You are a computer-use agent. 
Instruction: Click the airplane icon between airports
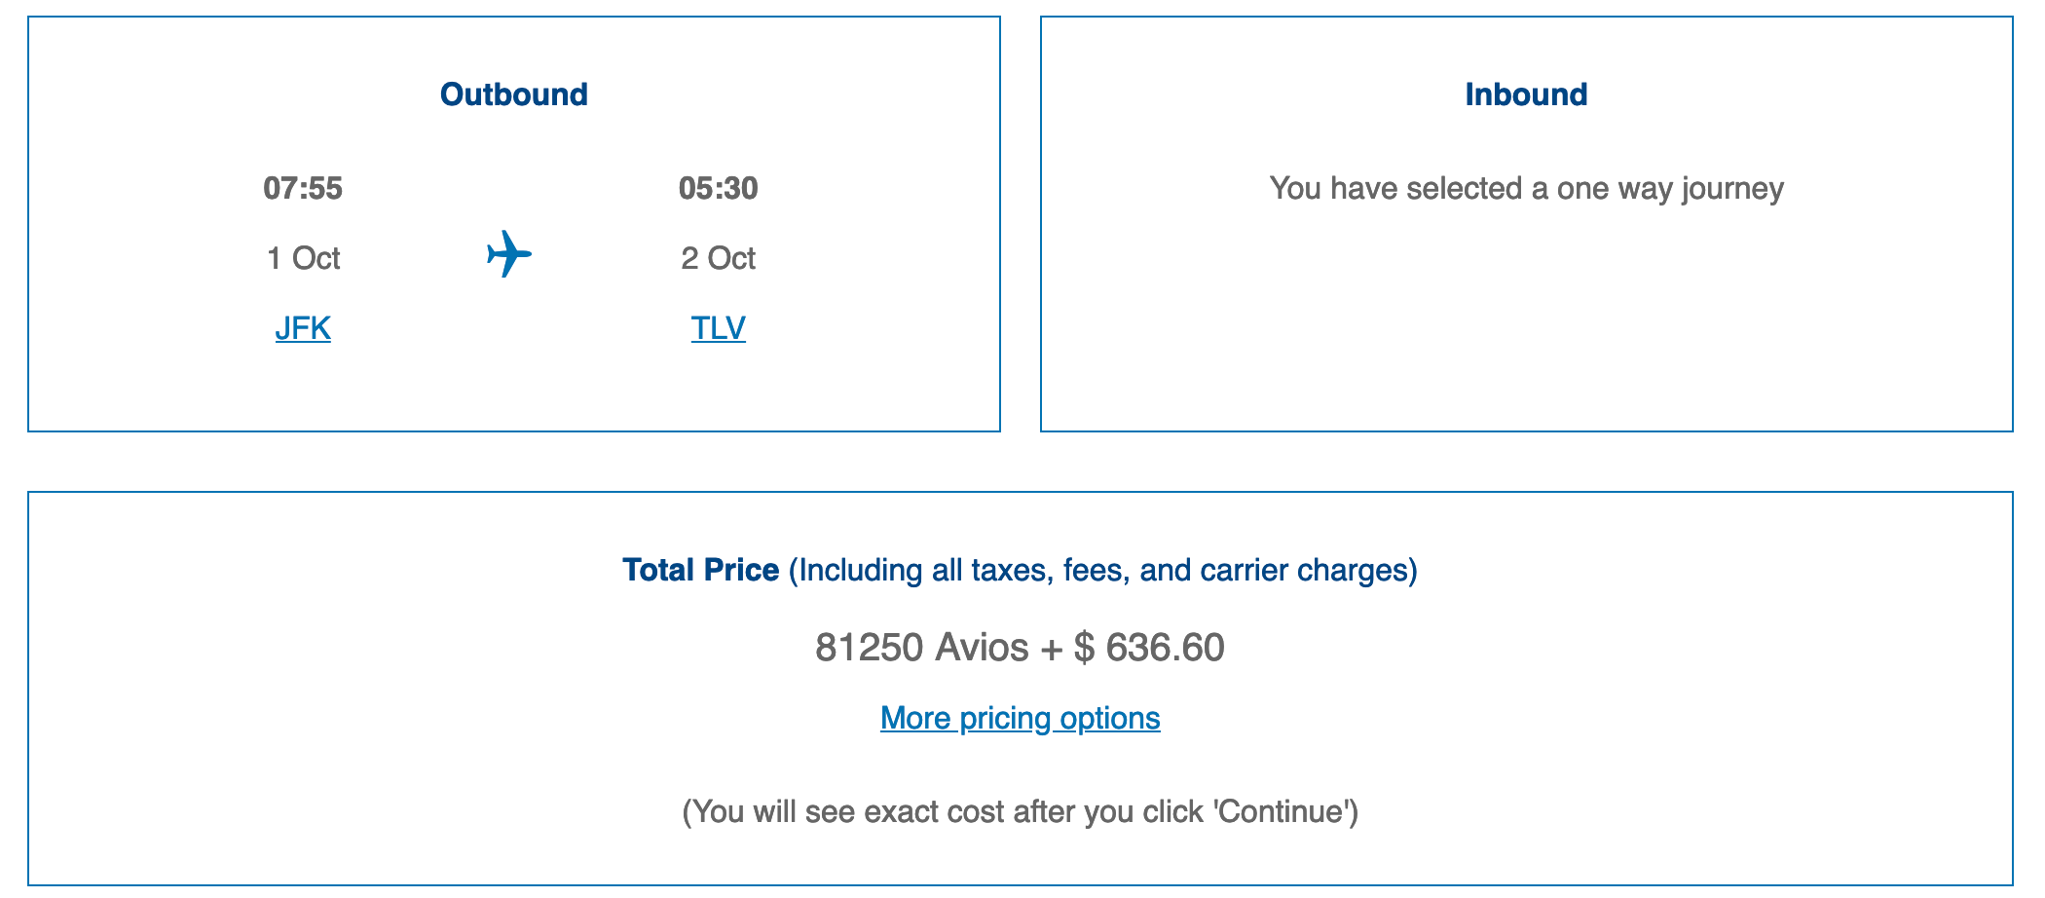(x=509, y=255)
